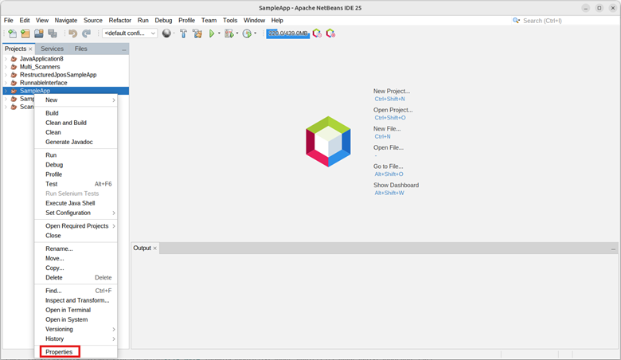Switch to the Services tab

click(x=52, y=49)
